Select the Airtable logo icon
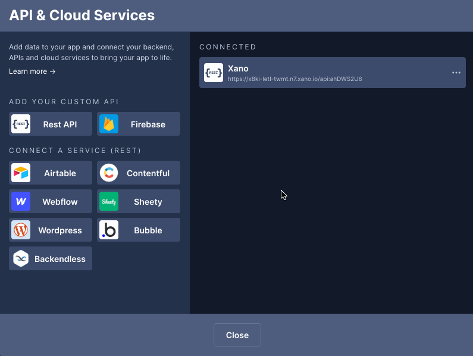Image resolution: width=473 pixels, height=356 pixels. (21, 173)
